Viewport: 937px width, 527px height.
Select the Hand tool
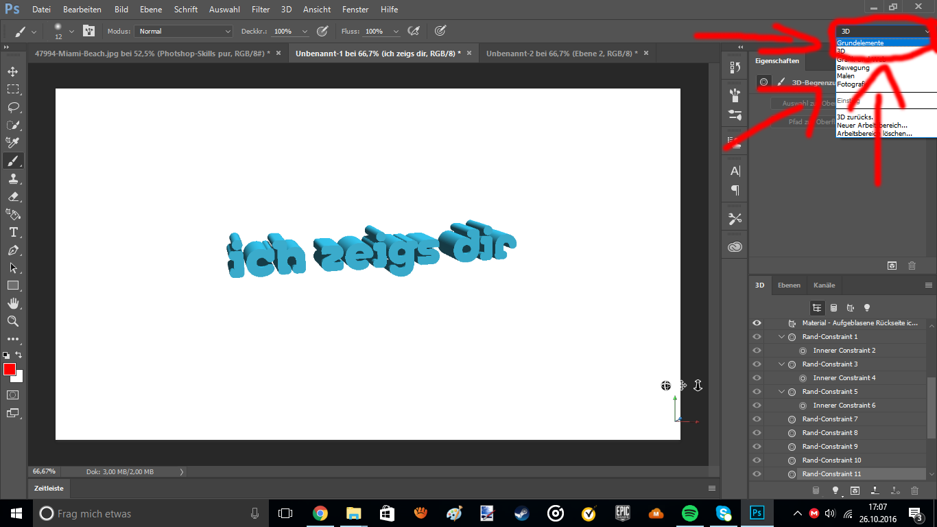13,303
